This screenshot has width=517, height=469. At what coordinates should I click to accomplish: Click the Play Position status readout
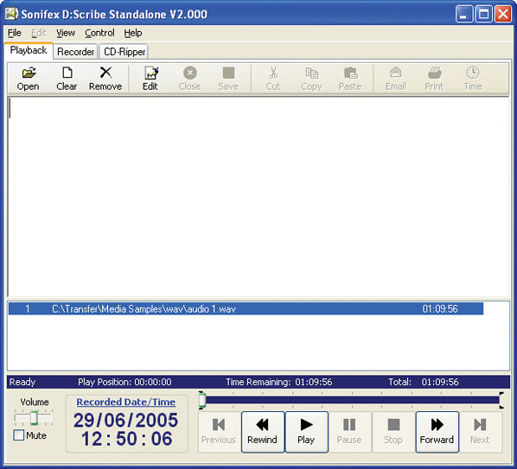pyautogui.click(x=124, y=382)
